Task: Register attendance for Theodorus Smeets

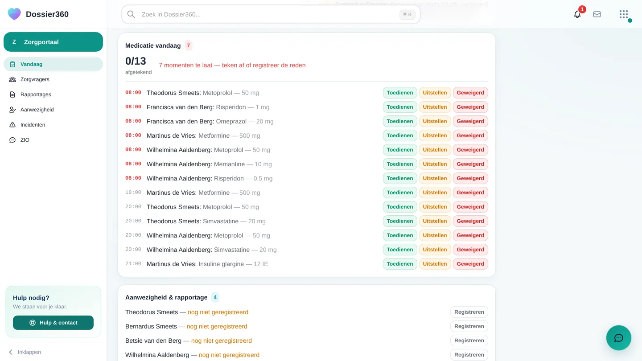Action: click(x=469, y=312)
